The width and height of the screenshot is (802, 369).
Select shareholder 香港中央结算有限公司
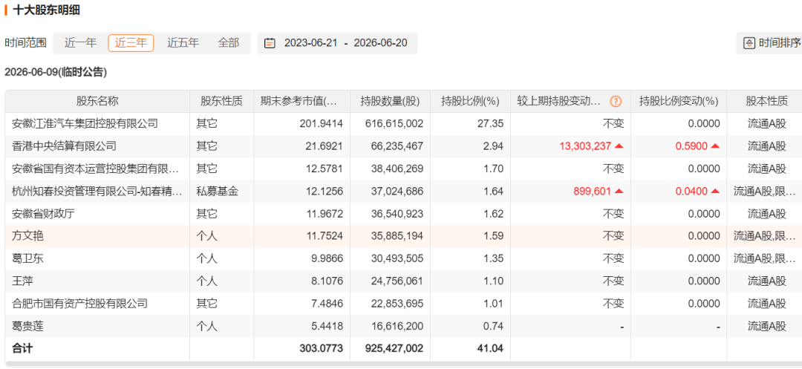(x=64, y=146)
